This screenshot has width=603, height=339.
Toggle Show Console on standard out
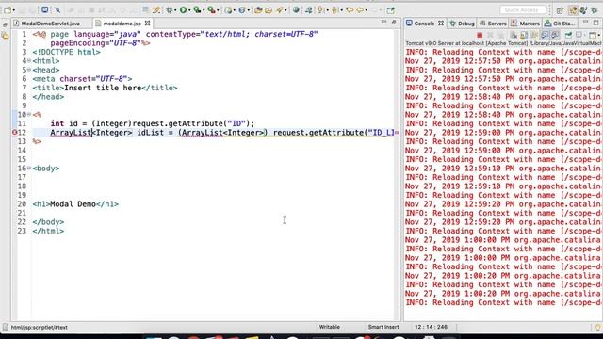545,35
